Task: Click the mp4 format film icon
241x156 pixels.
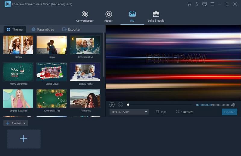Action: (x=158, y=112)
